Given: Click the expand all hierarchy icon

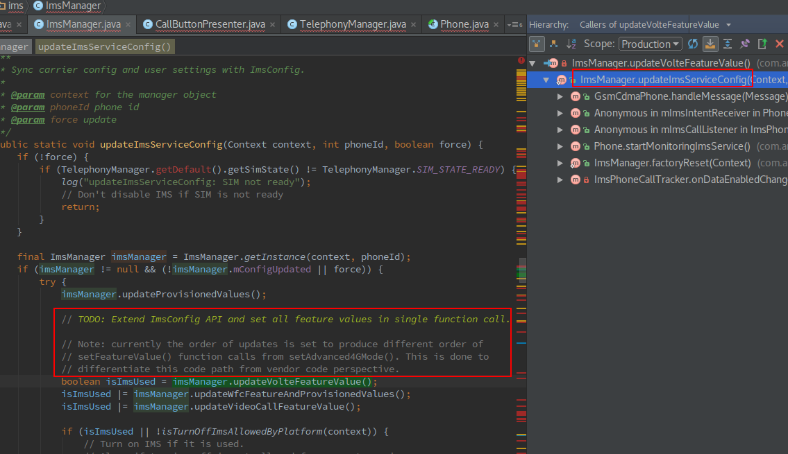Looking at the screenshot, I should tap(728, 44).
